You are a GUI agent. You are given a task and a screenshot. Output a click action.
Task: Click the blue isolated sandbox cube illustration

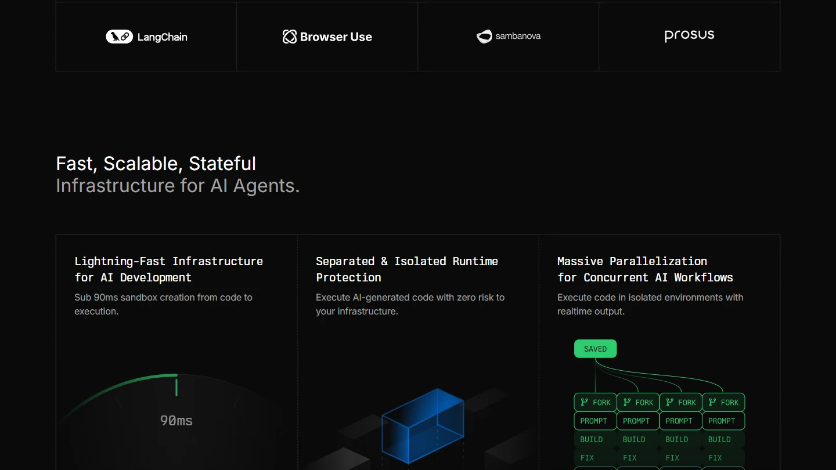[x=423, y=426]
